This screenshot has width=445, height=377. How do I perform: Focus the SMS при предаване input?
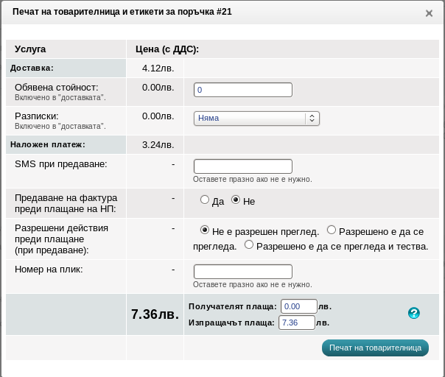tap(242, 166)
